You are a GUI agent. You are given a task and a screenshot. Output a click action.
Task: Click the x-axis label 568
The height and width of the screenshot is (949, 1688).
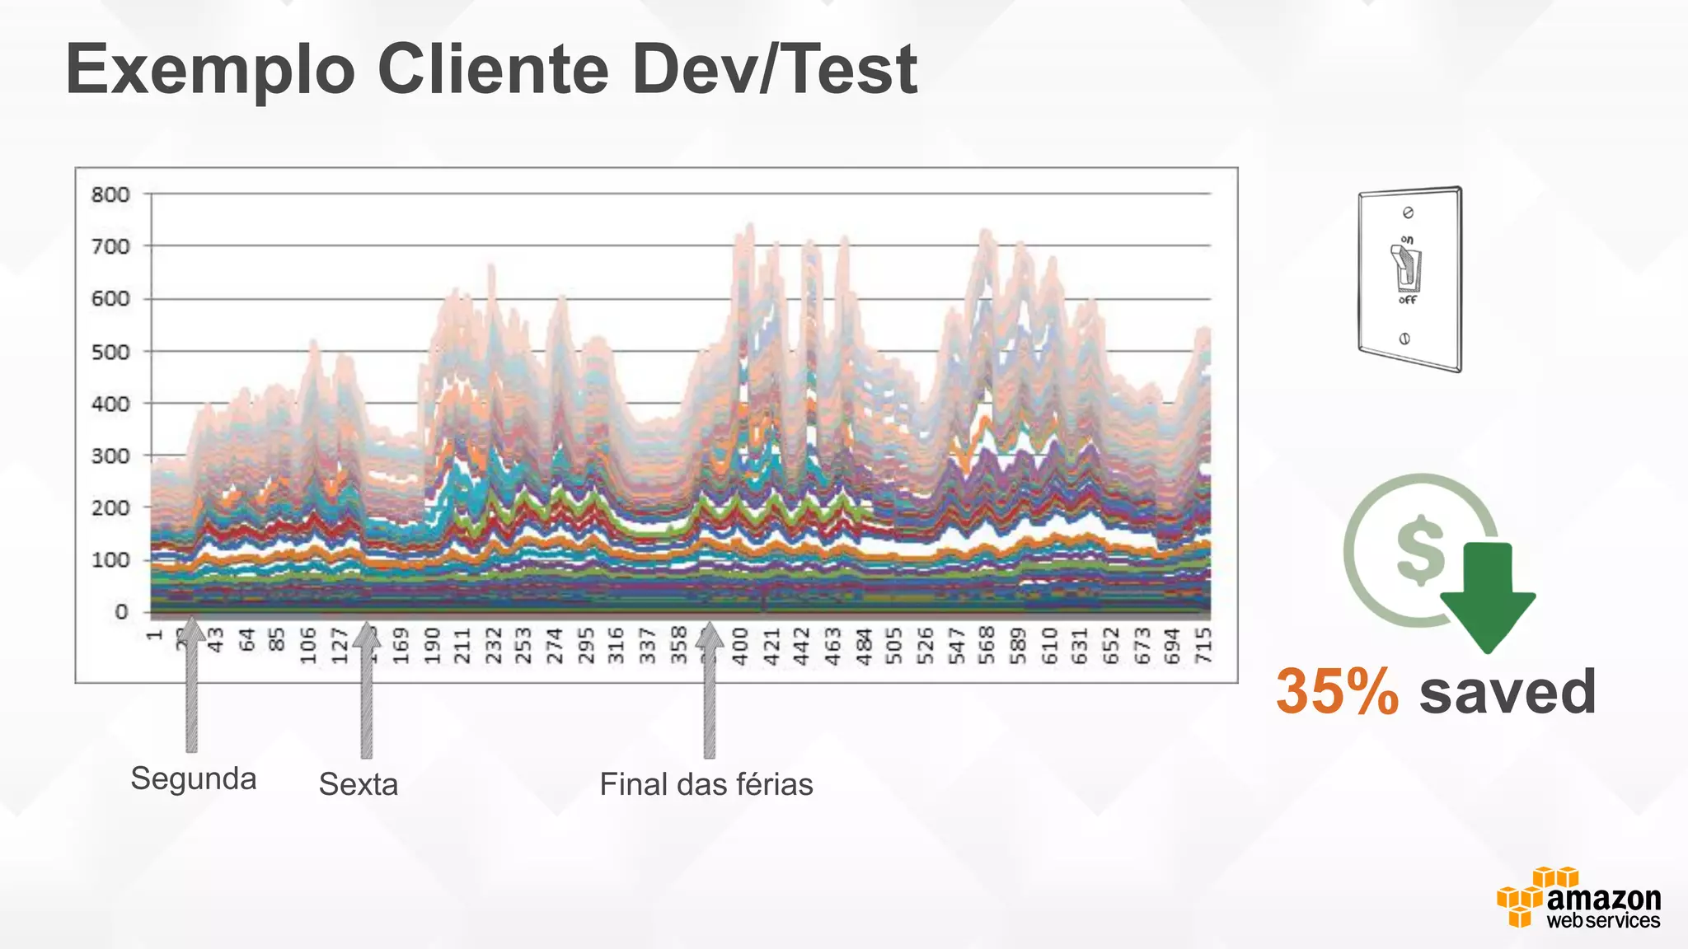click(x=987, y=645)
